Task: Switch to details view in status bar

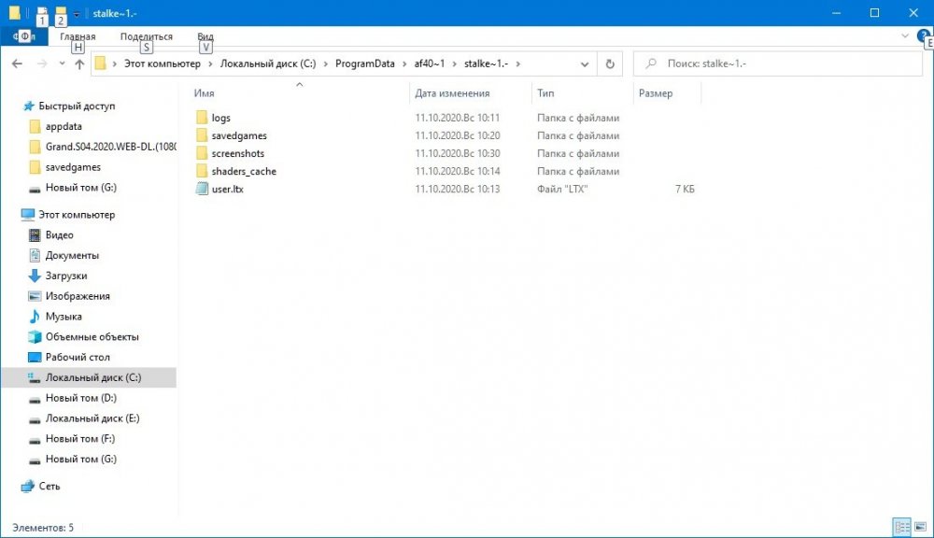Action: (x=901, y=528)
